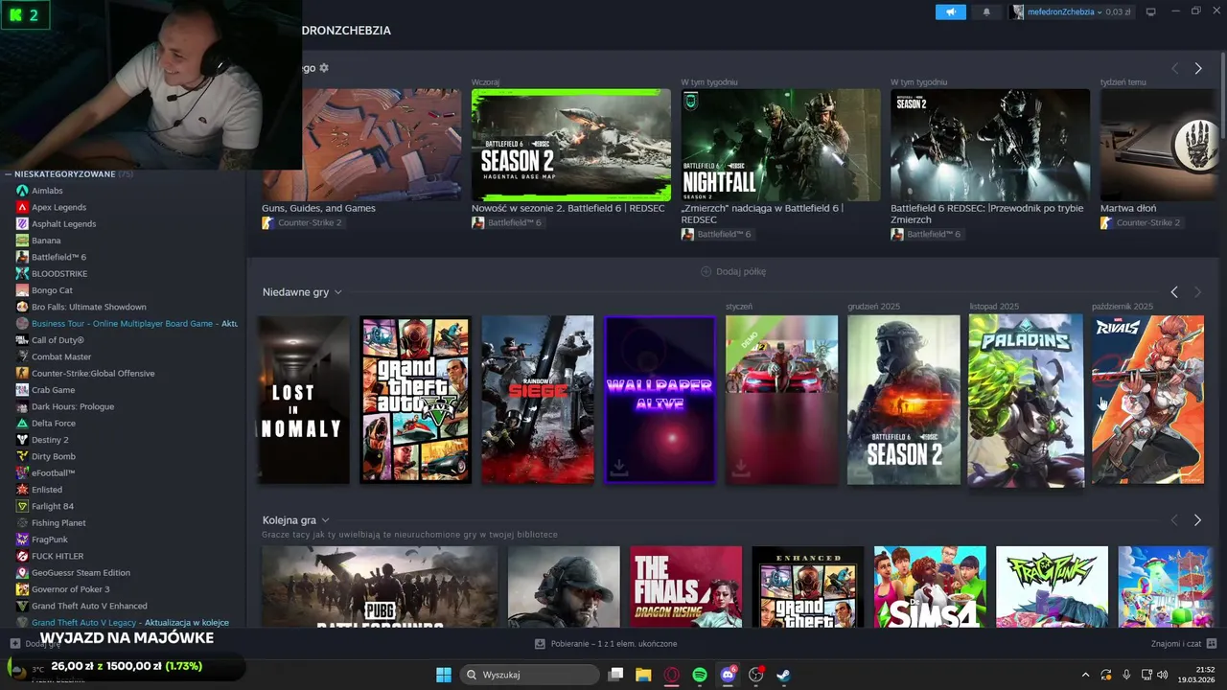Open Steam icon in the taskbar
1227x690 pixels.
click(x=783, y=675)
